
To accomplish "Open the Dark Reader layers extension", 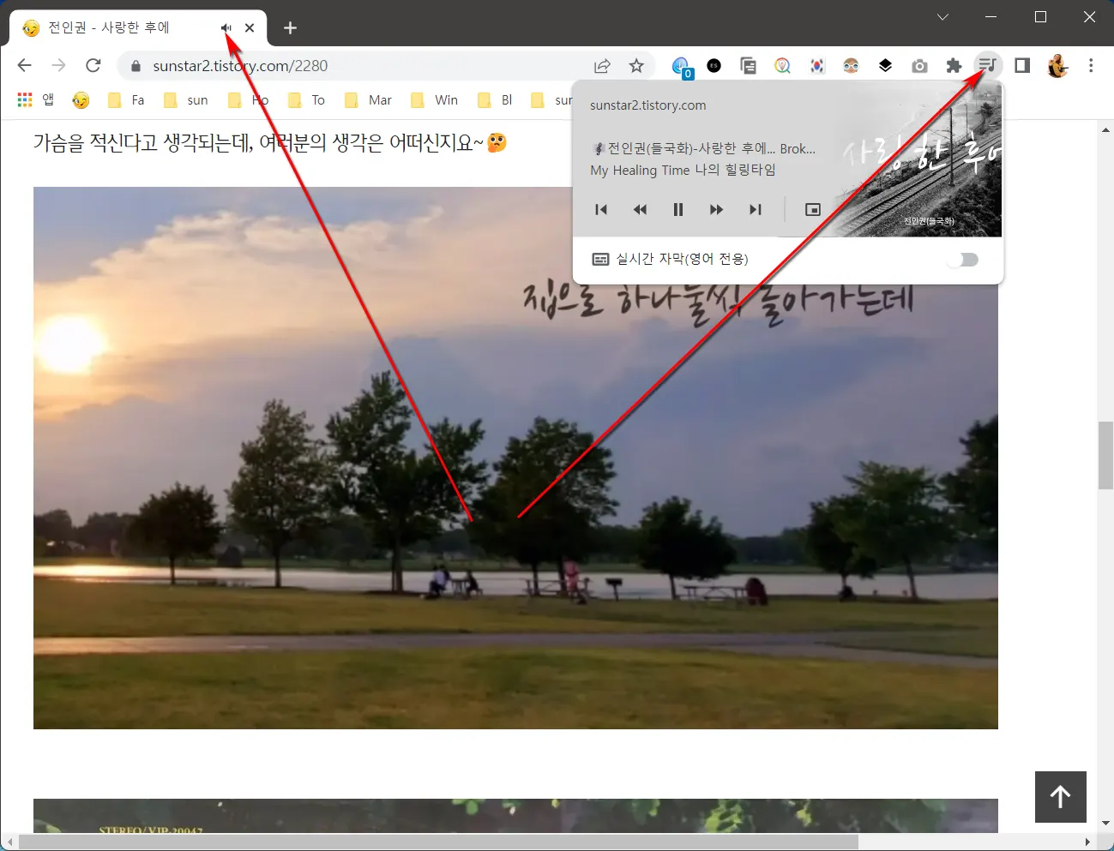I will [885, 65].
